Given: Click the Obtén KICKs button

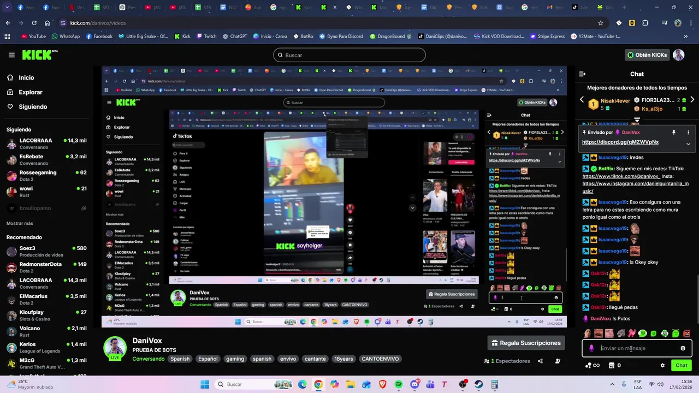Looking at the screenshot, I should pyautogui.click(x=647, y=55).
